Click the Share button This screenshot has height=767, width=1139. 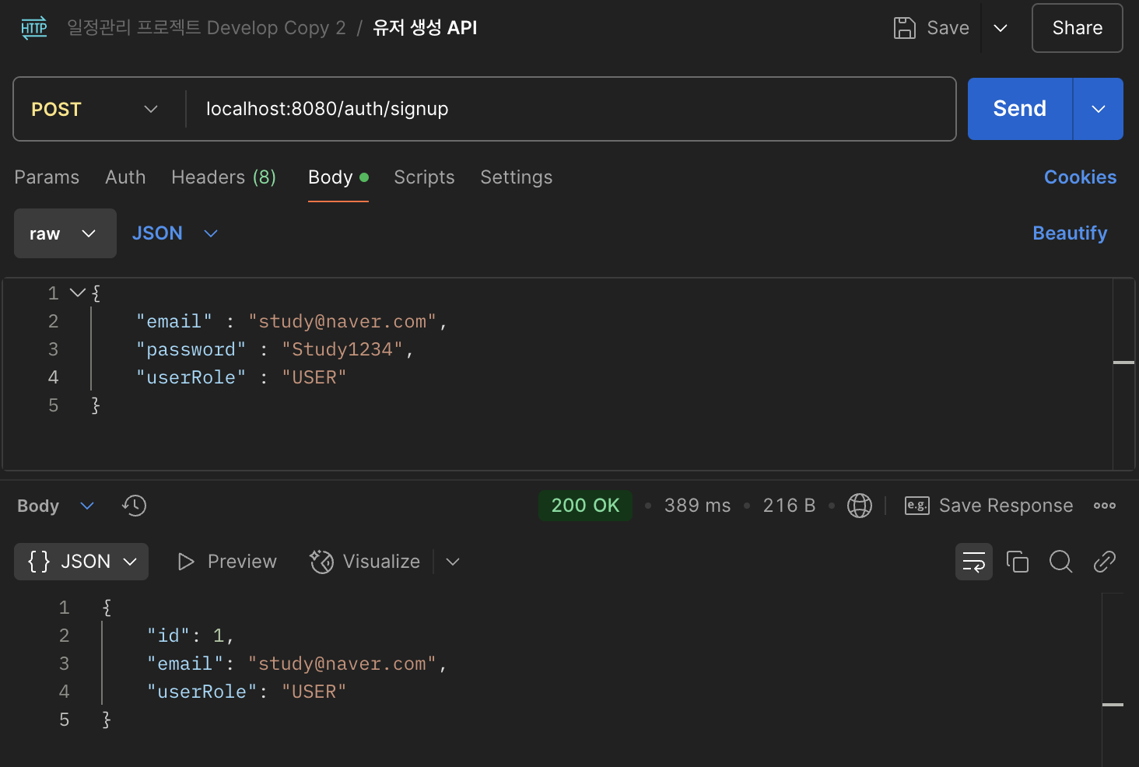coord(1078,28)
